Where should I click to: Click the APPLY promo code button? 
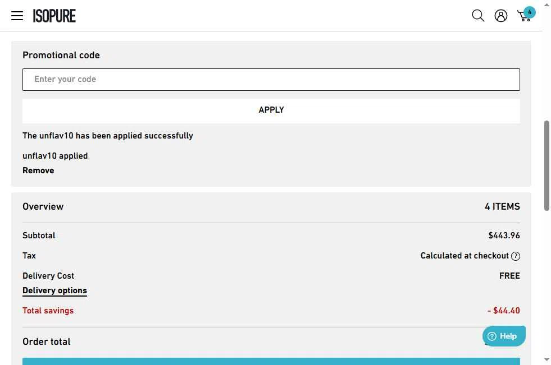coord(271,110)
